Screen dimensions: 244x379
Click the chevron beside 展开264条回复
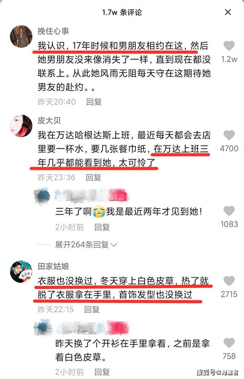(114, 245)
